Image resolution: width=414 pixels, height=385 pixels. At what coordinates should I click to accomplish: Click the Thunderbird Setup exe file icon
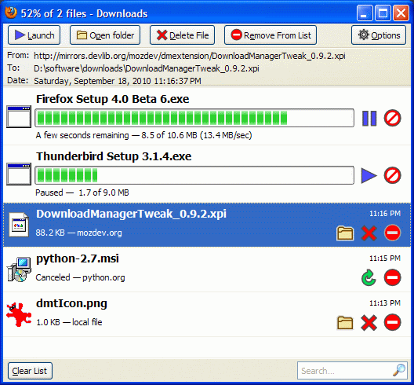tap(19, 174)
